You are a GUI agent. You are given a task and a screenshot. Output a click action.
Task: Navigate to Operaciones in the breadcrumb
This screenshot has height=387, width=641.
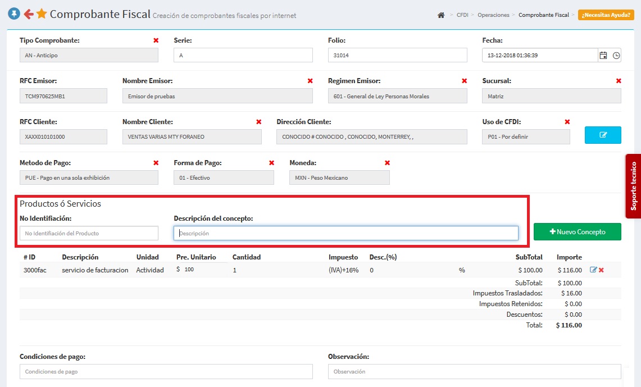[x=493, y=15]
